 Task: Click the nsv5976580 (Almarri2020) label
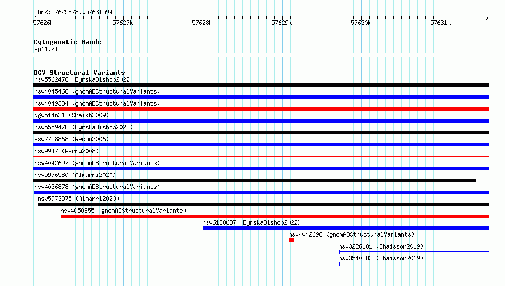point(75,175)
